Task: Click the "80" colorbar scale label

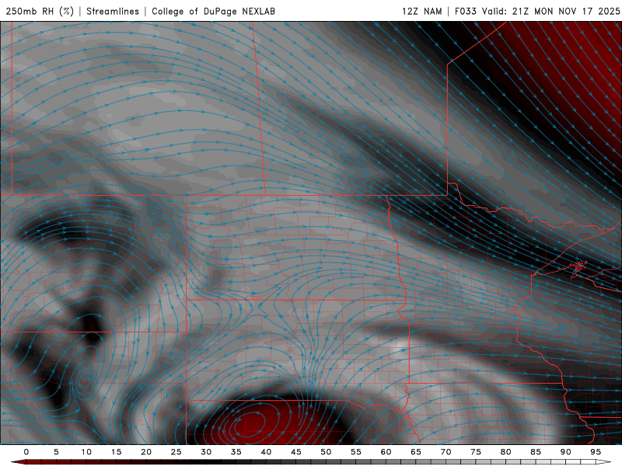Action: [505, 452]
